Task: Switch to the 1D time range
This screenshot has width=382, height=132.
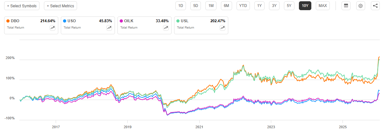Action: [x=180, y=6]
